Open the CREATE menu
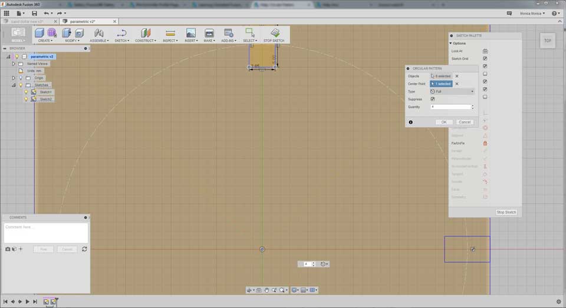 [x=45, y=41]
